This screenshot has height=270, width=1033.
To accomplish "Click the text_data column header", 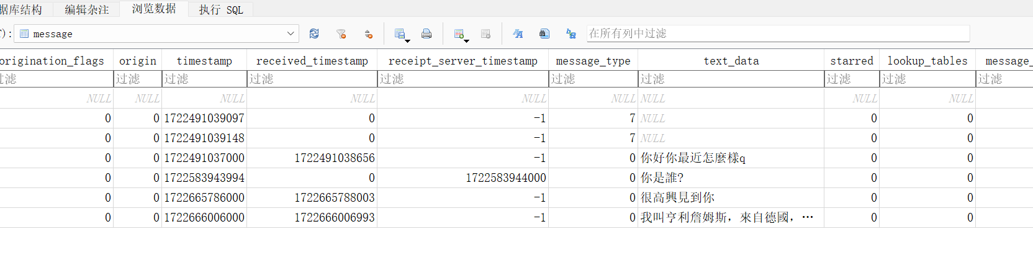I will click(731, 61).
